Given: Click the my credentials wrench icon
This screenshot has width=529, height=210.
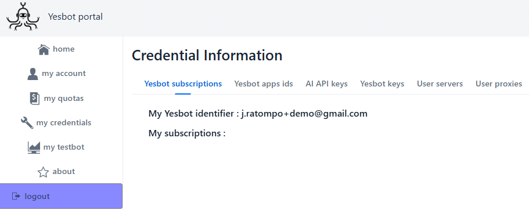Looking at the screenshot, I should [x=27, y=123].
